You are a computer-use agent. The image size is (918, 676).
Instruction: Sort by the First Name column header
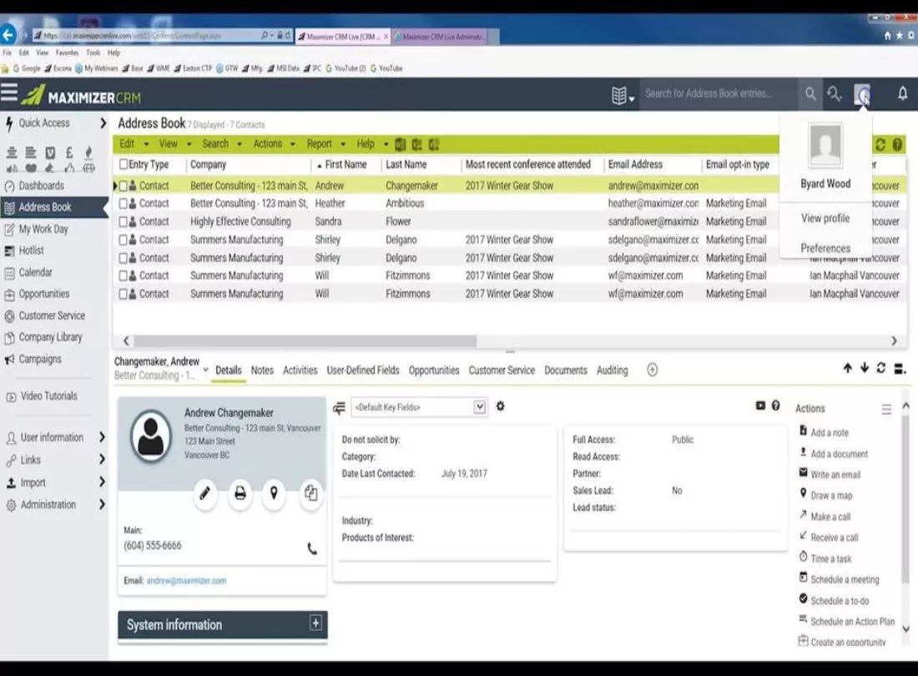coord(346,165)
